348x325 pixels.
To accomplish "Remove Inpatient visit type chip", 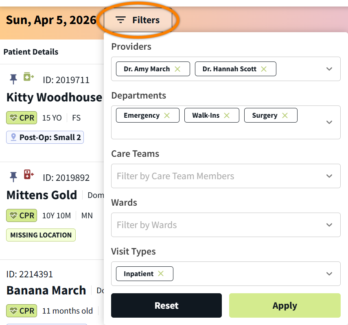I will [161, 274].
